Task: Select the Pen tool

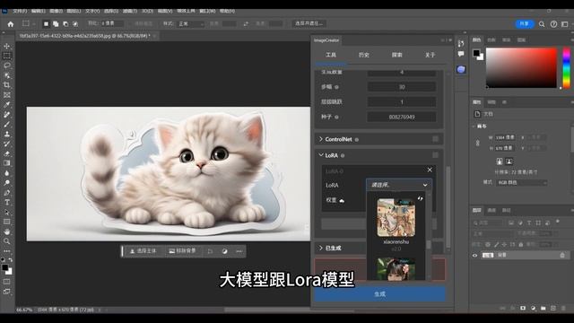Action: pos(7,193)
